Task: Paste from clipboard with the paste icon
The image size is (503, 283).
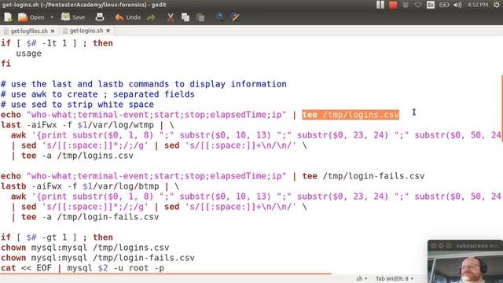Action: [x=200, y=17]
